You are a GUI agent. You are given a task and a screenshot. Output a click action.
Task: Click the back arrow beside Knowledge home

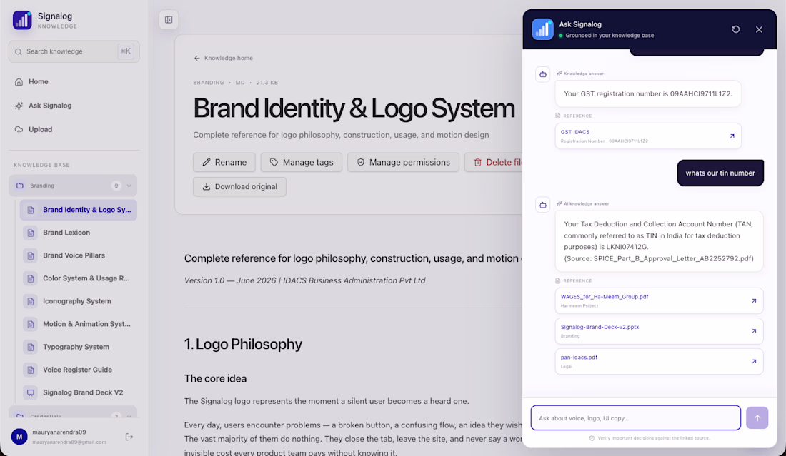click(x=197, y=58)
